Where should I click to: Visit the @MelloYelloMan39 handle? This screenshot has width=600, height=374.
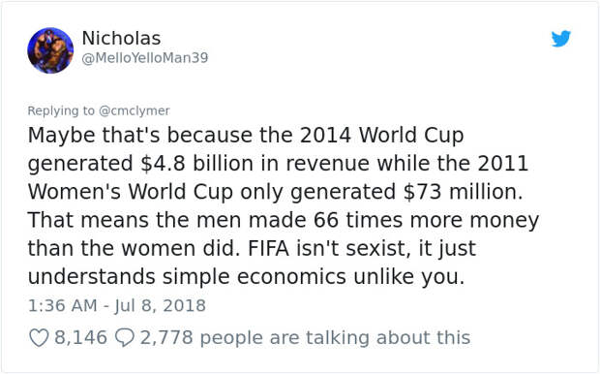coord(145,58)
